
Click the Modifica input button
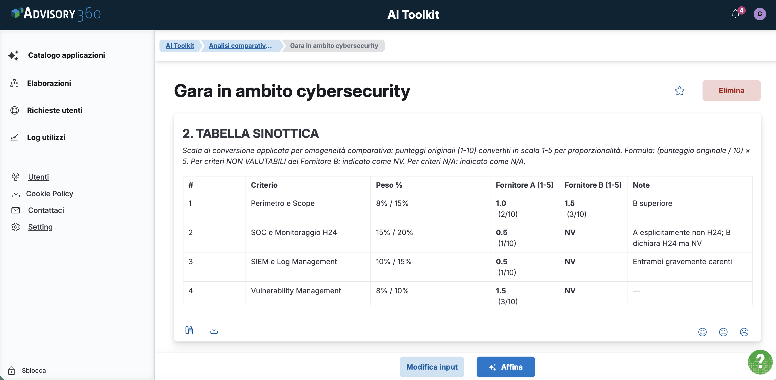(x=432, y=367)
